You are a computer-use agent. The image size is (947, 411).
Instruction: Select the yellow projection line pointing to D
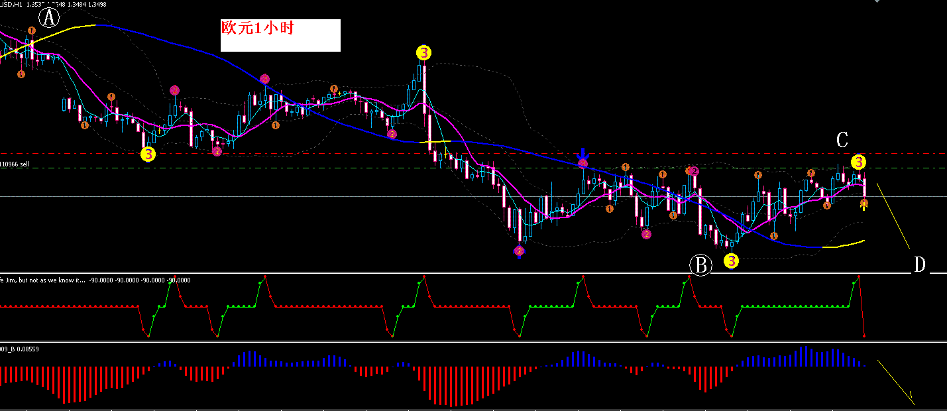pyautogui.click(x=893, y=216)
